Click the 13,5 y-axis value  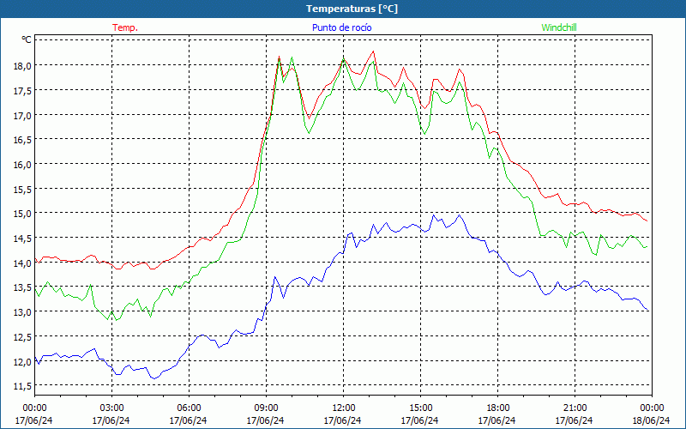coord(24,287)
